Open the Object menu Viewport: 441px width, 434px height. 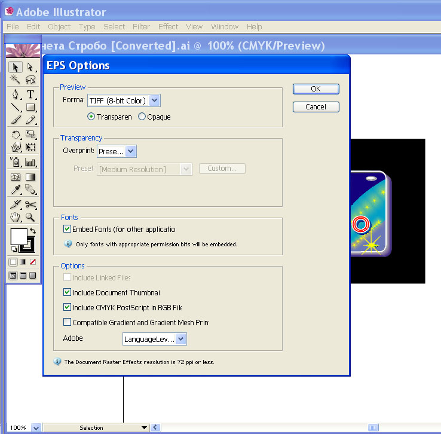[59, 27]
